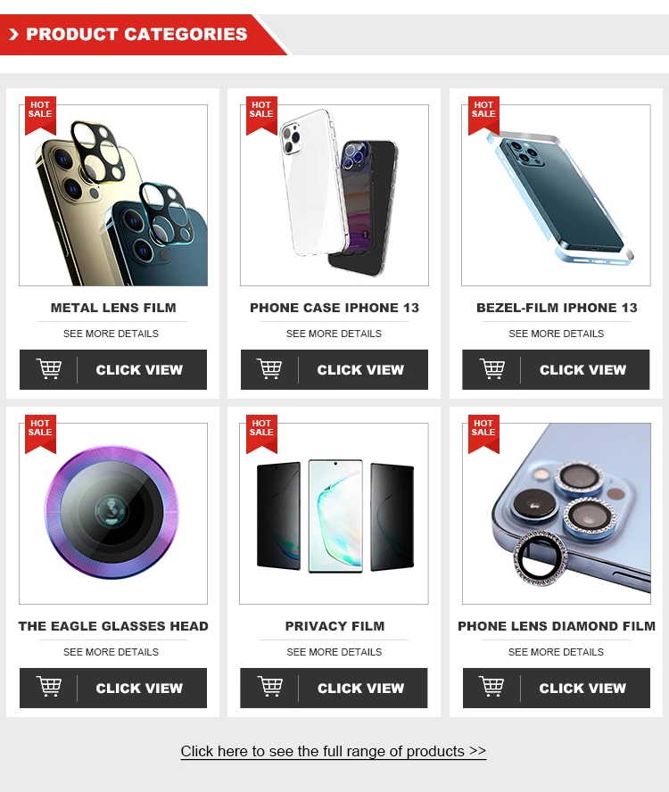
Task: Click the cart icon under The Eagle Glasses Head
Action: click(x=49, y=687)
